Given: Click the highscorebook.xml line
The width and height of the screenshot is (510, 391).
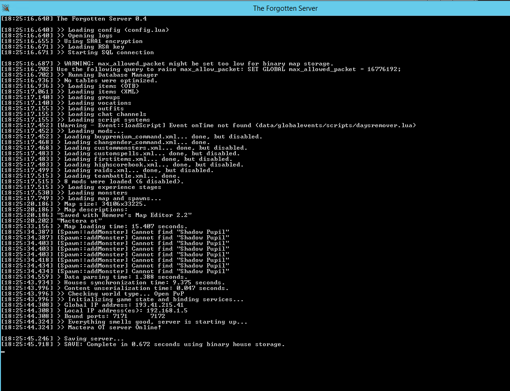Looking at the screenshot, I should pyautogui.click(x=123, y=165).
